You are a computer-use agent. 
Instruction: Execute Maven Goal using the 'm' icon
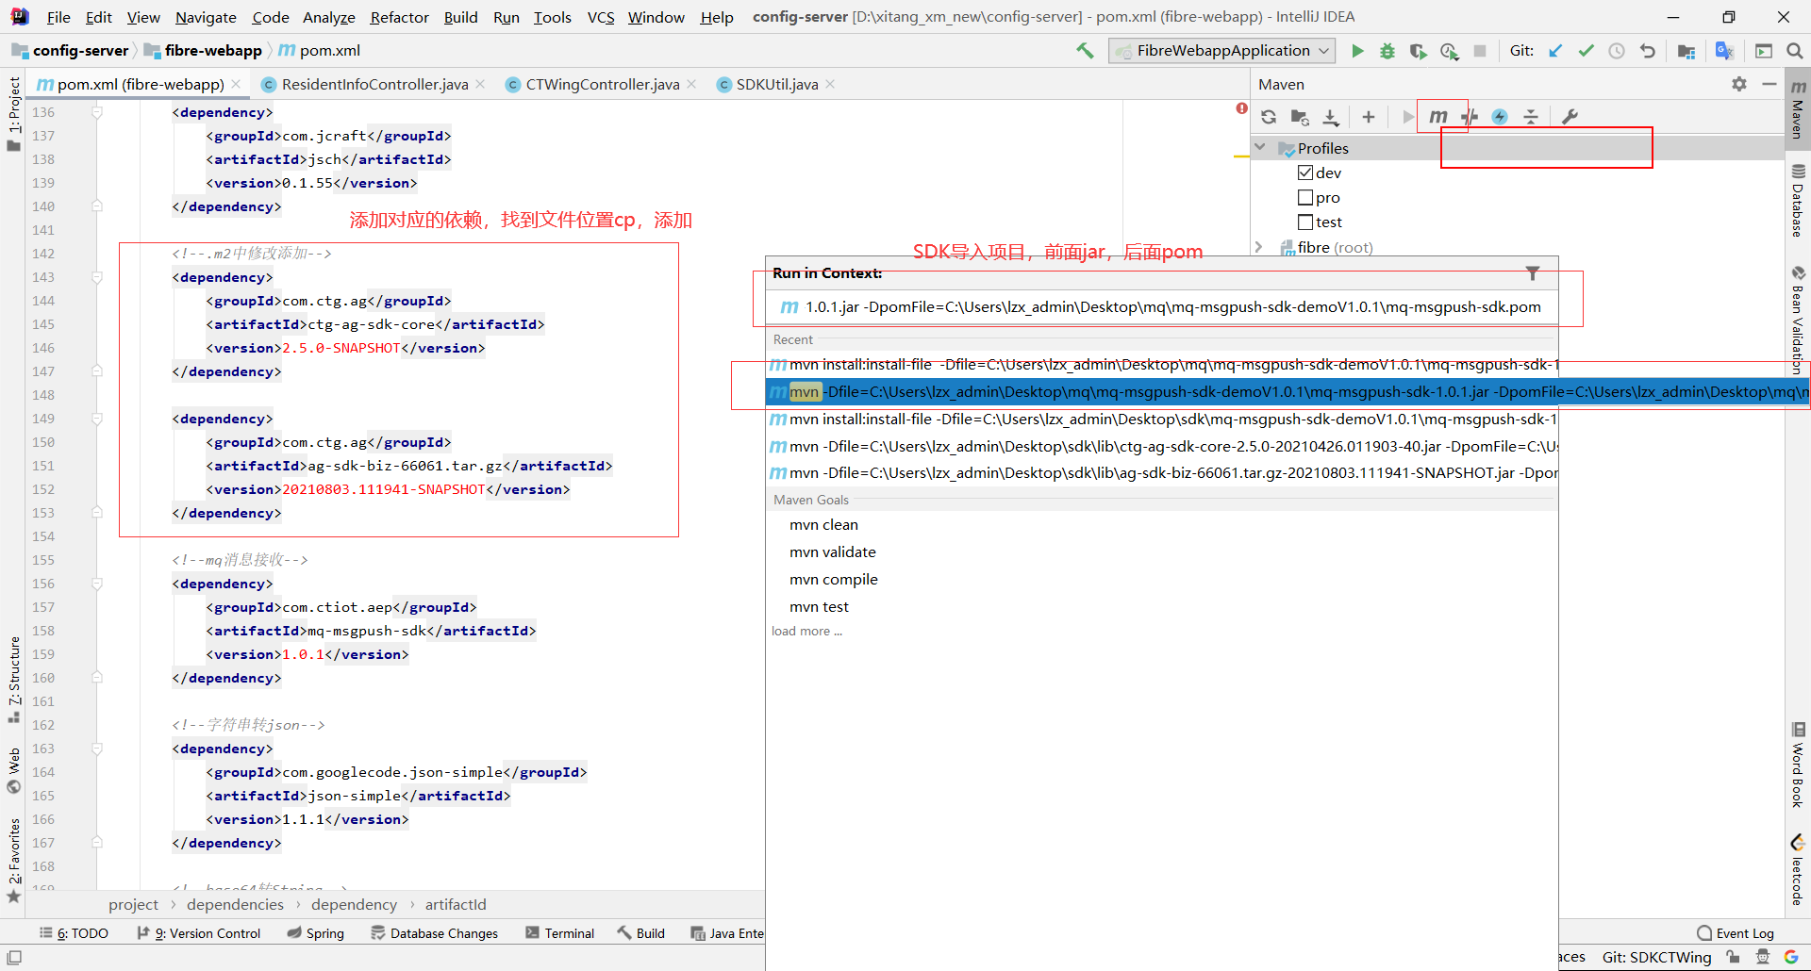click(1439, 116)
